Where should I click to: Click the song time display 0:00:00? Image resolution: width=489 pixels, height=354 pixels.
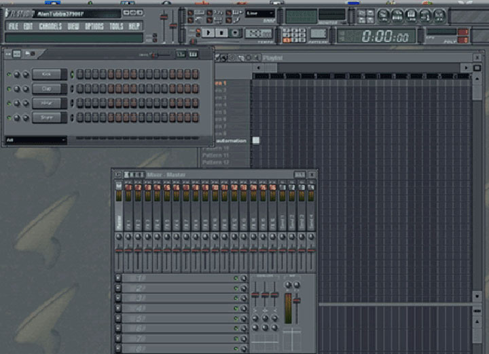point(376,36)
